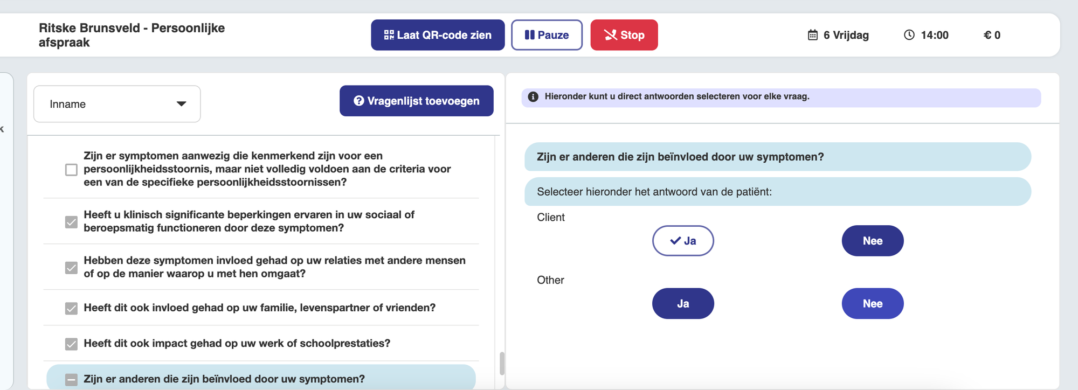Click the € 0 amount in header

point(992,35)
